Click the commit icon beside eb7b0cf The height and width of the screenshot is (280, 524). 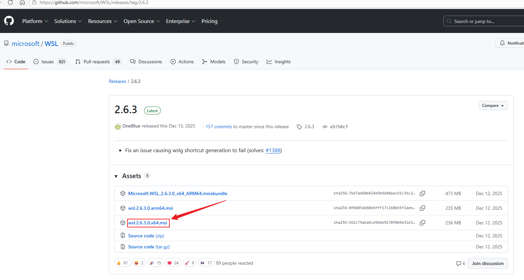[325, 127]
